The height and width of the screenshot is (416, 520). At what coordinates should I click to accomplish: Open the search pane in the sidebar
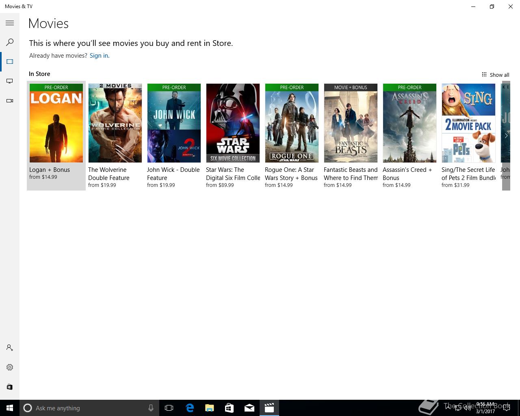click(10, 42)
